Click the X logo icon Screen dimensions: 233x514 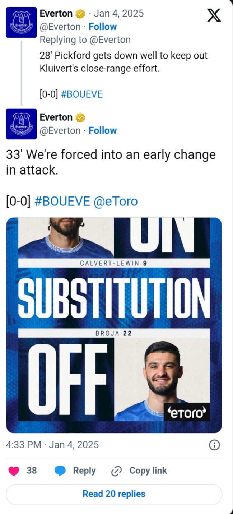click(x=214, y=15)
